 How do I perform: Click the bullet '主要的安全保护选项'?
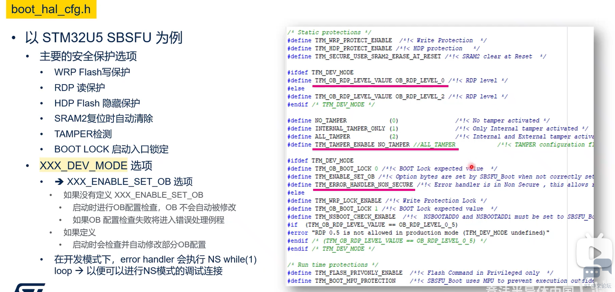point(88,56)
